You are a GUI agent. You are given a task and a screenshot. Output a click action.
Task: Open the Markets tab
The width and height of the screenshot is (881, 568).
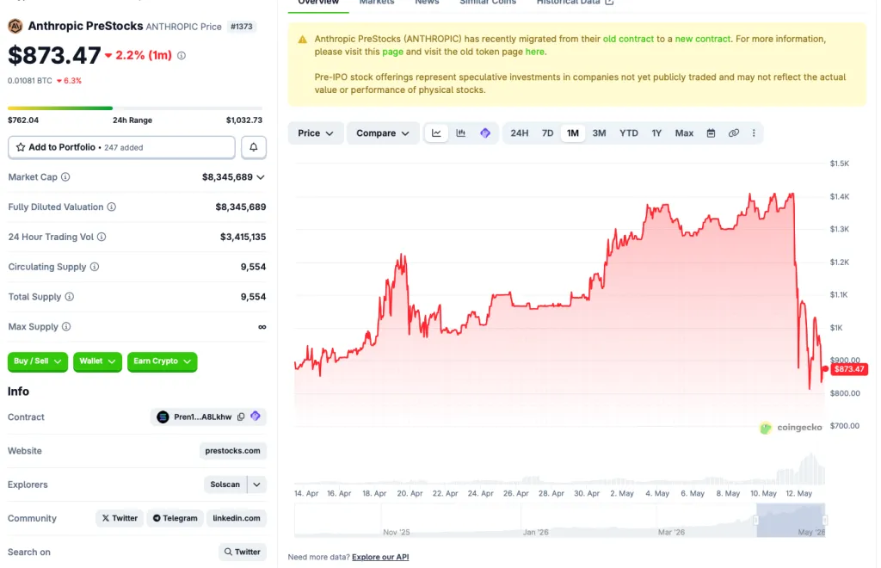pyautogui.click(x=377, y=3)
